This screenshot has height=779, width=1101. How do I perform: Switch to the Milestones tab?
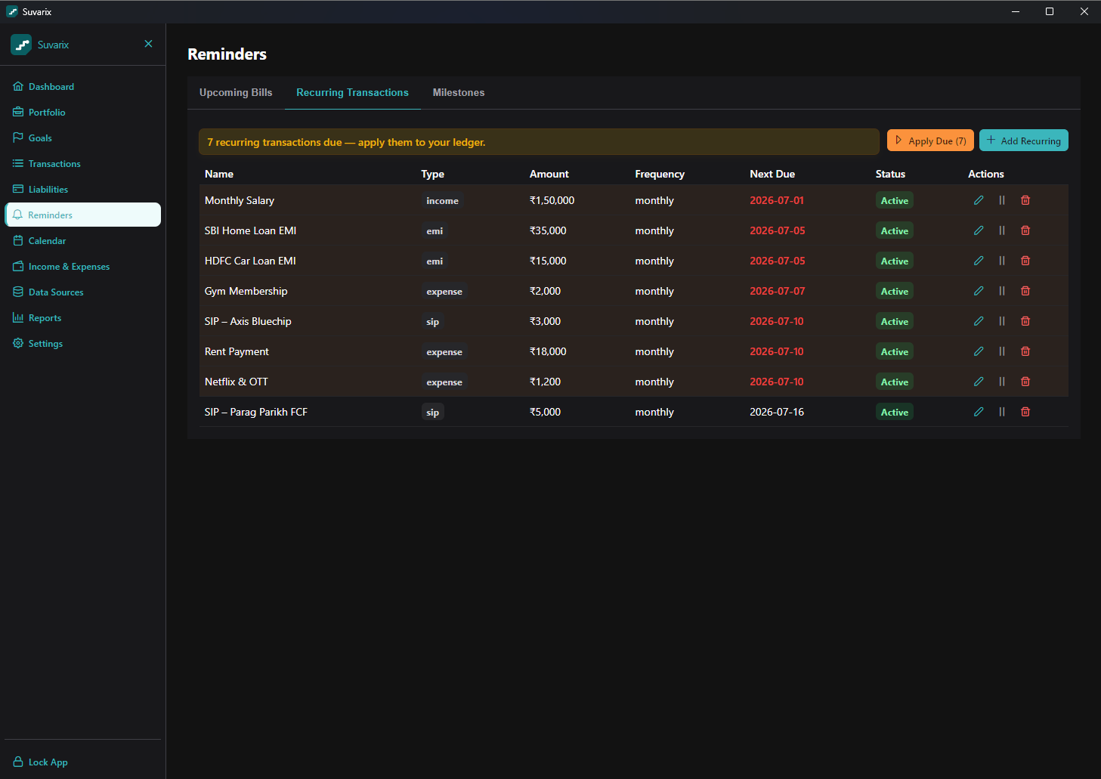tap(459, 92)
